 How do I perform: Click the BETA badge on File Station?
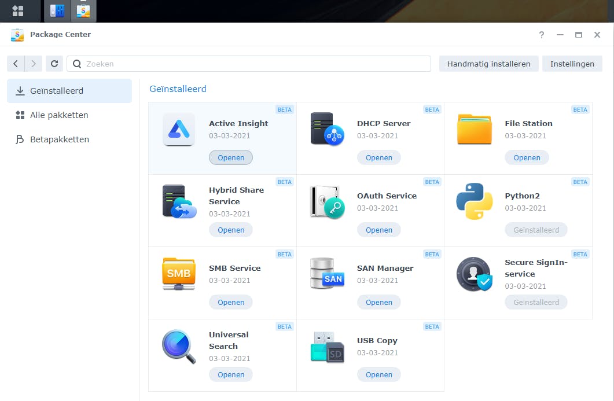click(x=580, y=109)
